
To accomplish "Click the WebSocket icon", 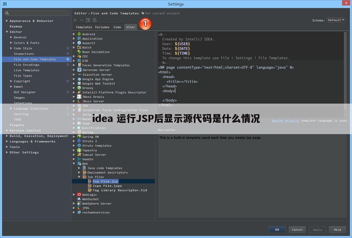I will pos(79,199).
